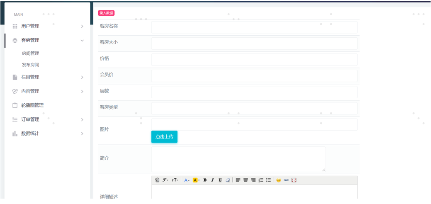The image size is (431, 204).
Task: Expand the 数据统计 submenu chevron
Action: [x=82, y=134]
